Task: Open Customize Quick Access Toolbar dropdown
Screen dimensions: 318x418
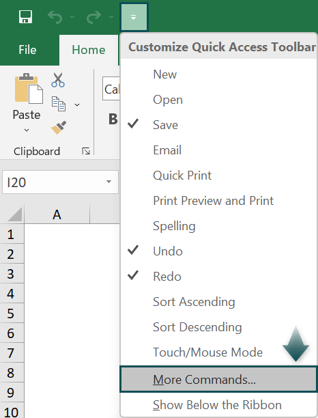Action: (134, 17)
